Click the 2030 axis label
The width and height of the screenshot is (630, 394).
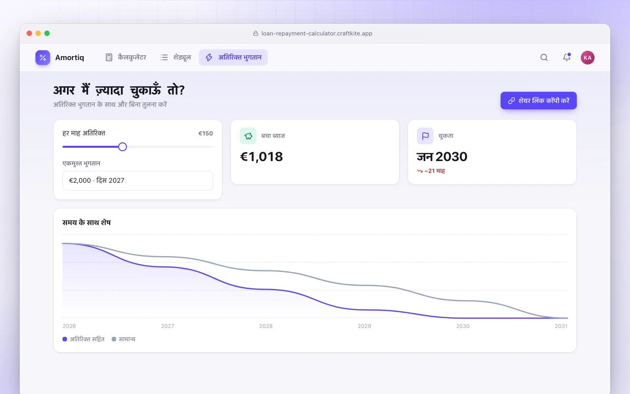[463, 326]
